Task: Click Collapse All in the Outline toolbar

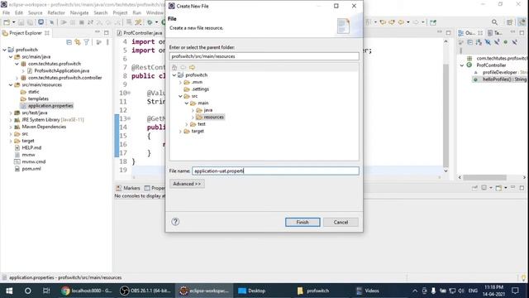Action: (469, 42)
